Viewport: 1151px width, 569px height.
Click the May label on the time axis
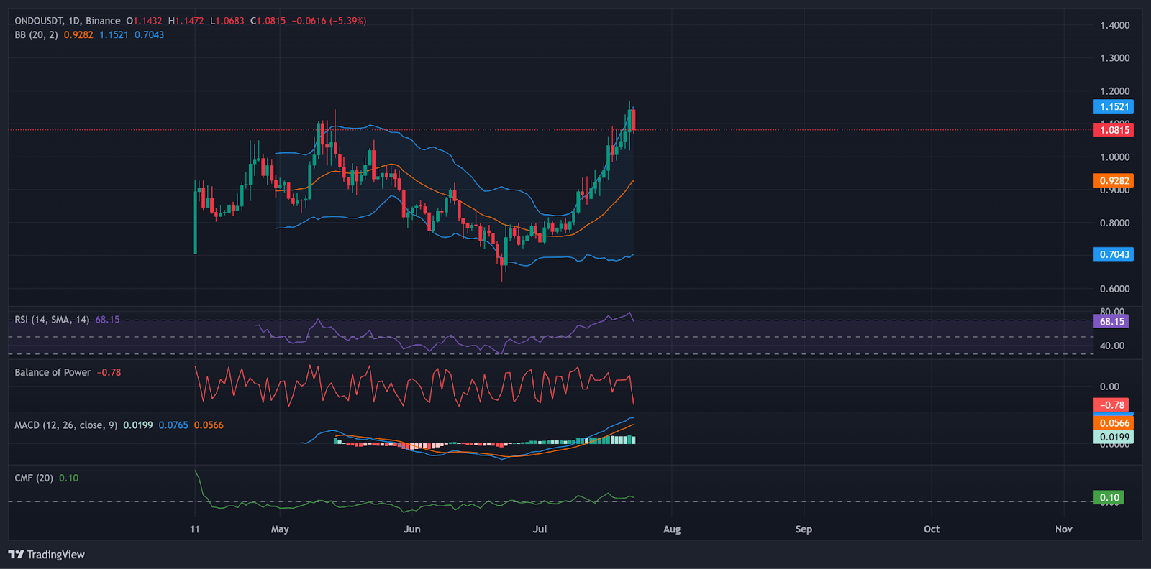pos(280,529)
